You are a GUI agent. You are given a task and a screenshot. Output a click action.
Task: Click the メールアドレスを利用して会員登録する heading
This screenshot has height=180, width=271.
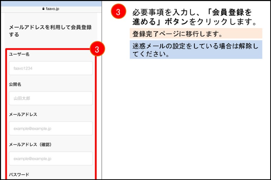pyautogui.click(x=50, y=31)
